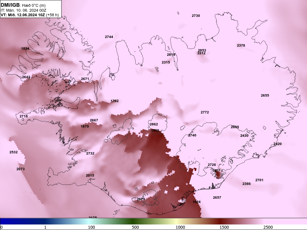Pick the map value 2315
The width and height of the screenshot is (307, 230).
point(166,62)
